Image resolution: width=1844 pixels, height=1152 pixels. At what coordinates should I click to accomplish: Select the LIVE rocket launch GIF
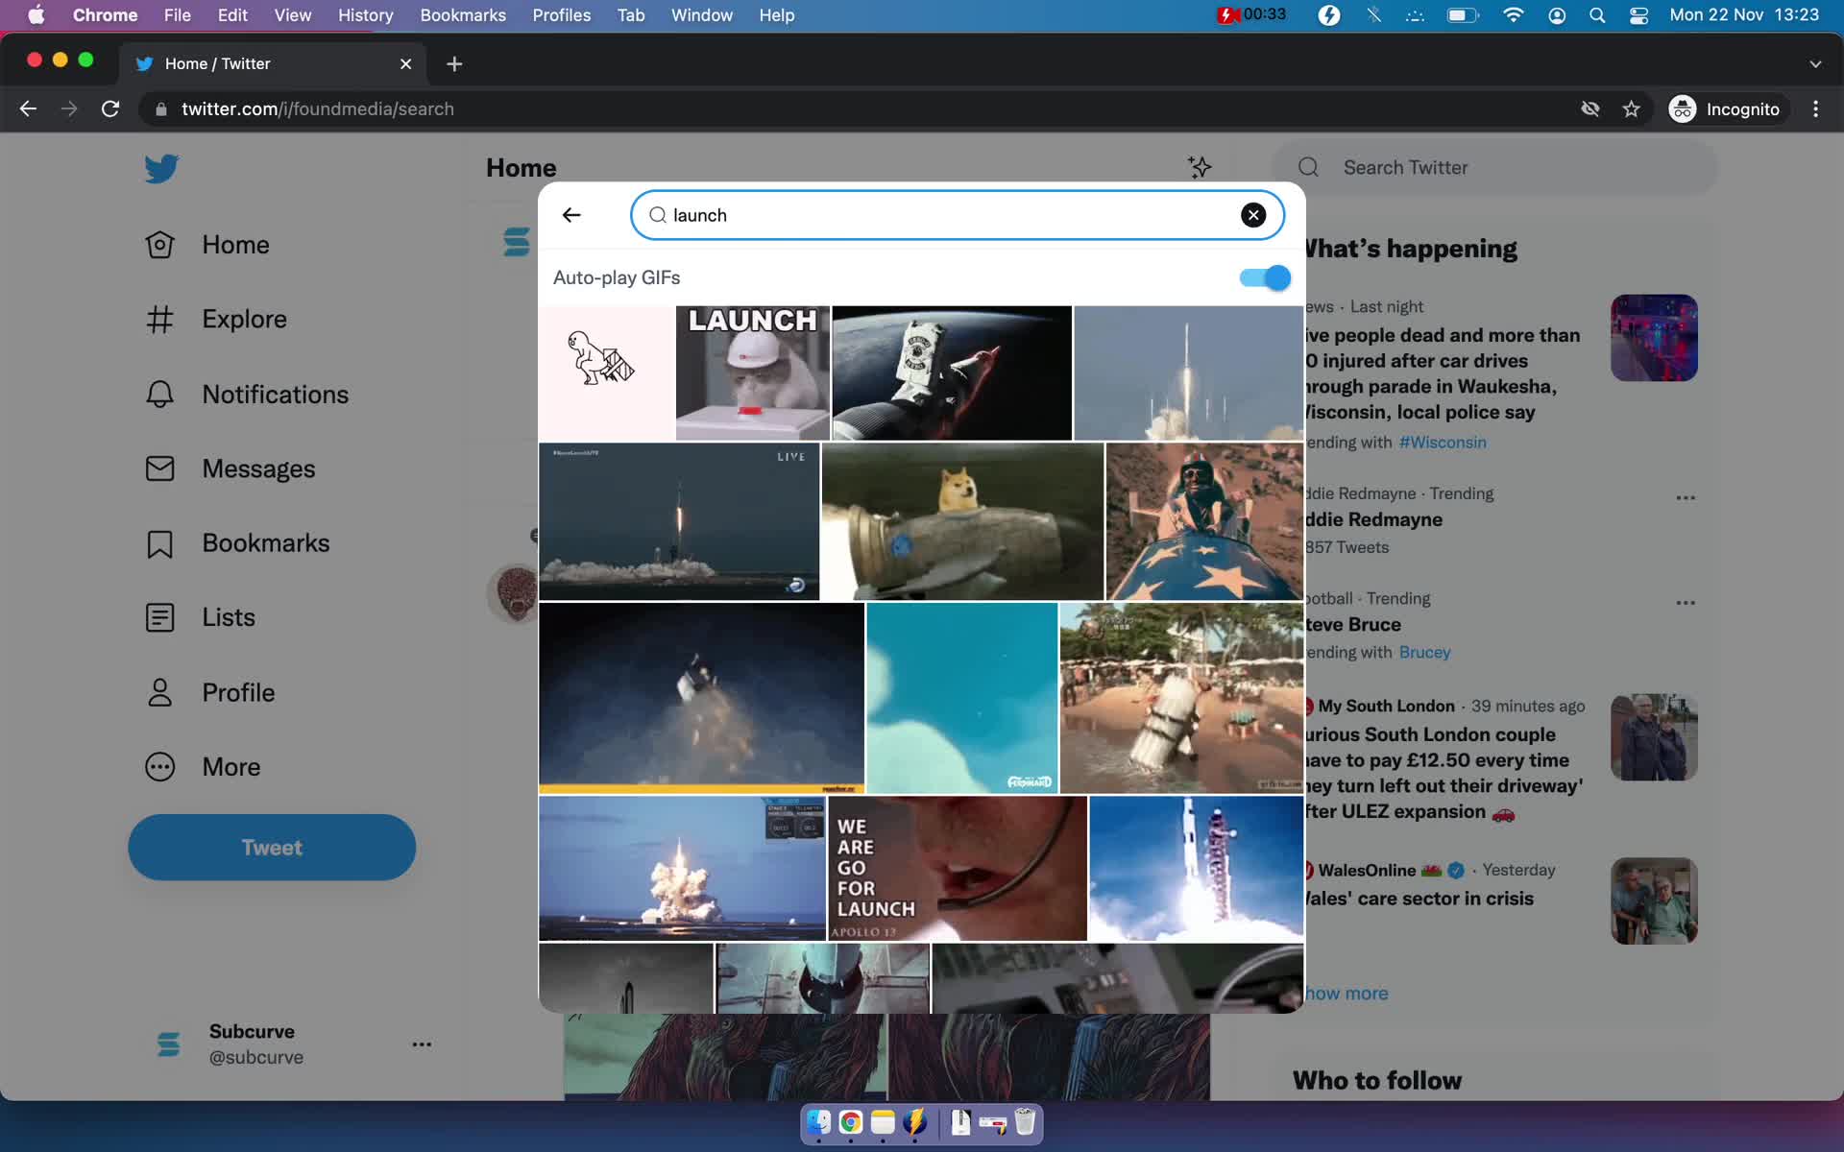point(679,521)
